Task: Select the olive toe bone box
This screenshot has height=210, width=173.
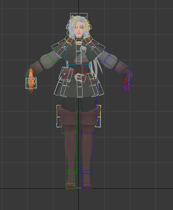Action: coord(70,186)
